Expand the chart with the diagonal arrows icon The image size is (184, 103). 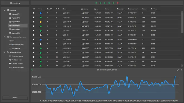178,70
